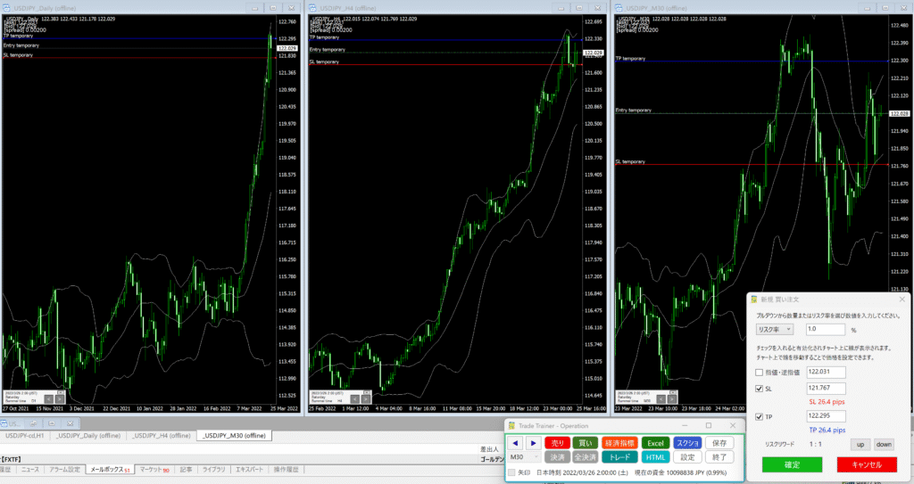Click TP temporary line label in H4 chart
This screenshot has width=914, height=484.
pos(324,37)
